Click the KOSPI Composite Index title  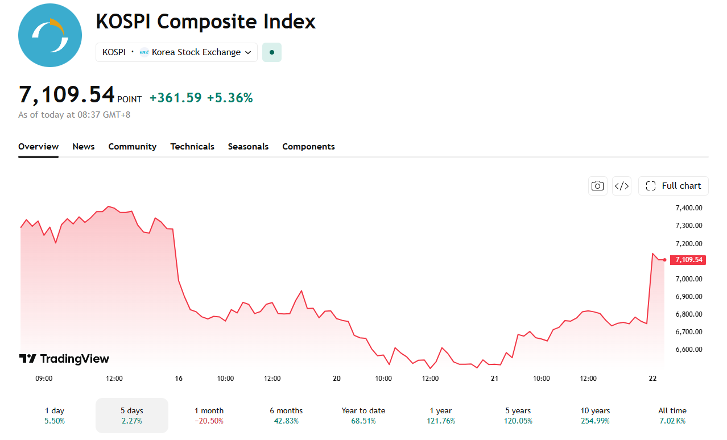point(206,22)
